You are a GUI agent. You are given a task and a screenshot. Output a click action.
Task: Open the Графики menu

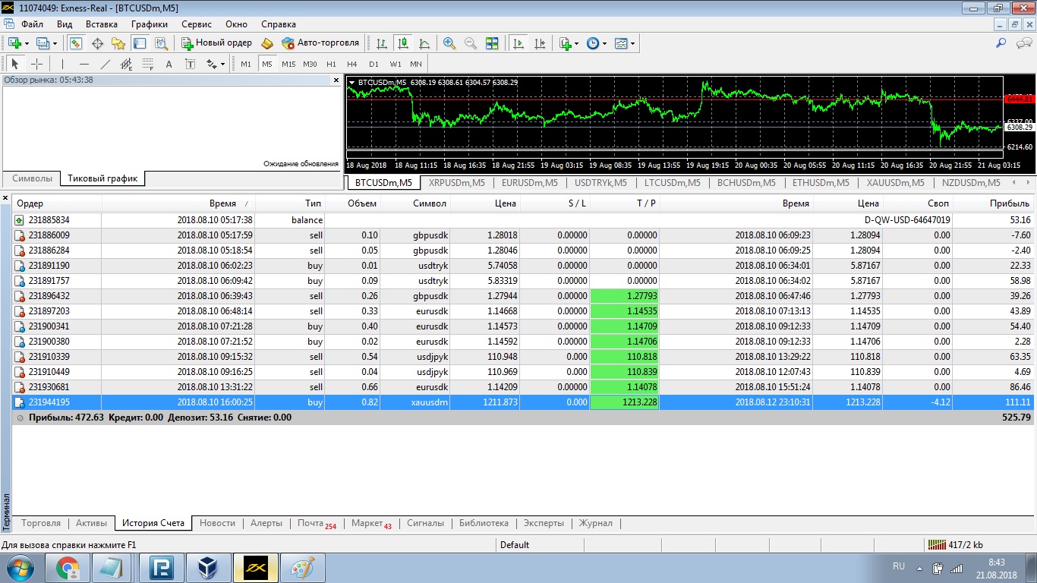(149, 24)
